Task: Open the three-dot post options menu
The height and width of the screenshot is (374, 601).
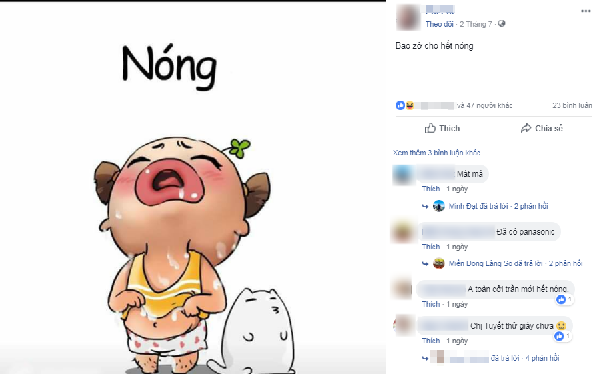Action: point(586,11)
